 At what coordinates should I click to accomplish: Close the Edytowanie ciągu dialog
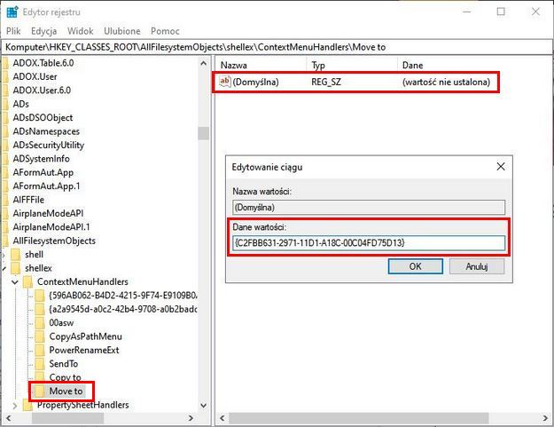pos(501,166)
